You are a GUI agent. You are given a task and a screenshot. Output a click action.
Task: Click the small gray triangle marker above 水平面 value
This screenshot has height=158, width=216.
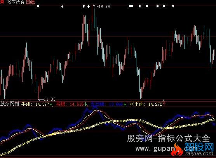pos(164,100)
